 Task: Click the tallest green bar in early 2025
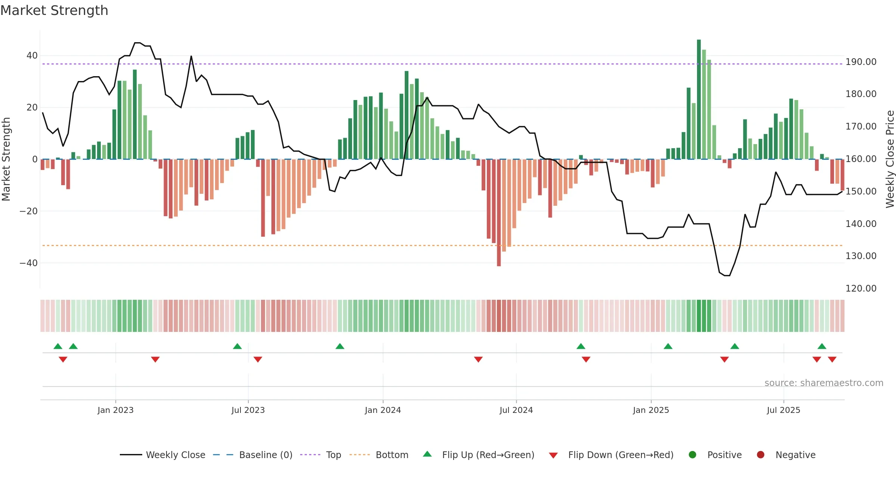(x=699, y=99)
